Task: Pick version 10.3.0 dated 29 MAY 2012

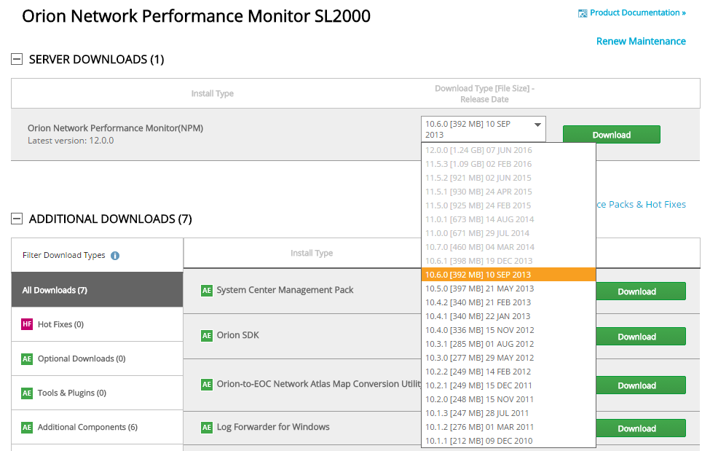Action: point(479,358)
